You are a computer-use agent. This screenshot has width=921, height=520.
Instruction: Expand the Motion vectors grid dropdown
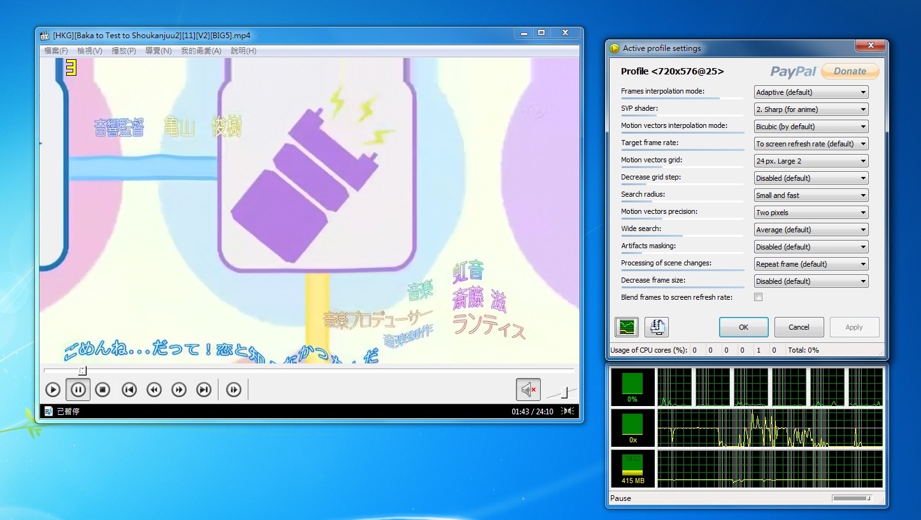(x=811, y=161)
